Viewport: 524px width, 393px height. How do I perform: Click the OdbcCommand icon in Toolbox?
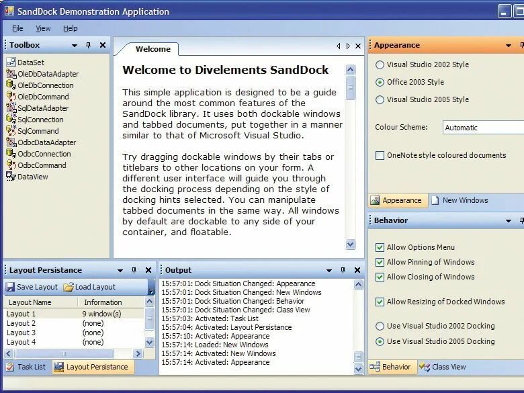coord(11,165)
